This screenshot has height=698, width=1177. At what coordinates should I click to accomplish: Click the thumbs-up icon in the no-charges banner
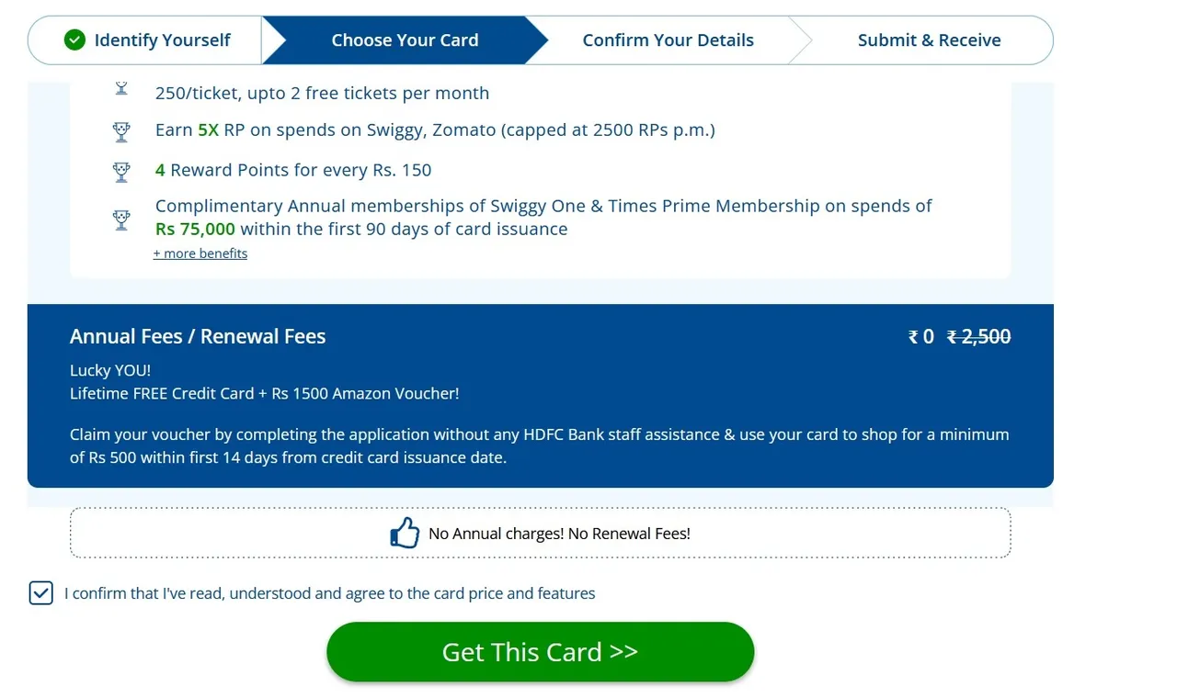tap(405, 533)
